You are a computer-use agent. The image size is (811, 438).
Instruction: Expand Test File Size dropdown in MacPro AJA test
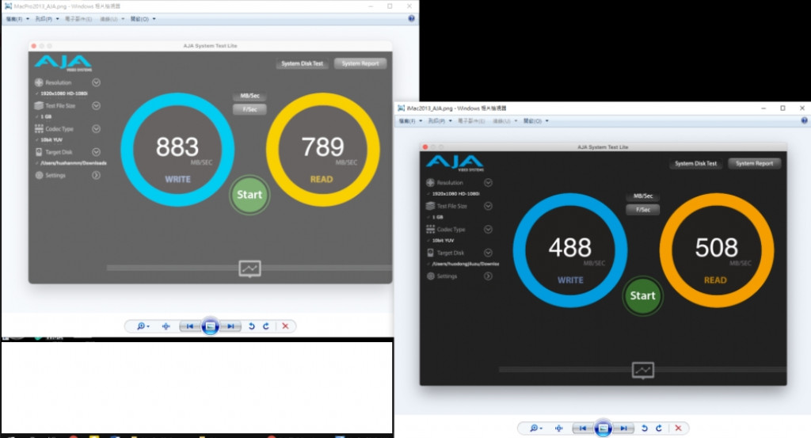pyautogui.click(x=96, y=105)
